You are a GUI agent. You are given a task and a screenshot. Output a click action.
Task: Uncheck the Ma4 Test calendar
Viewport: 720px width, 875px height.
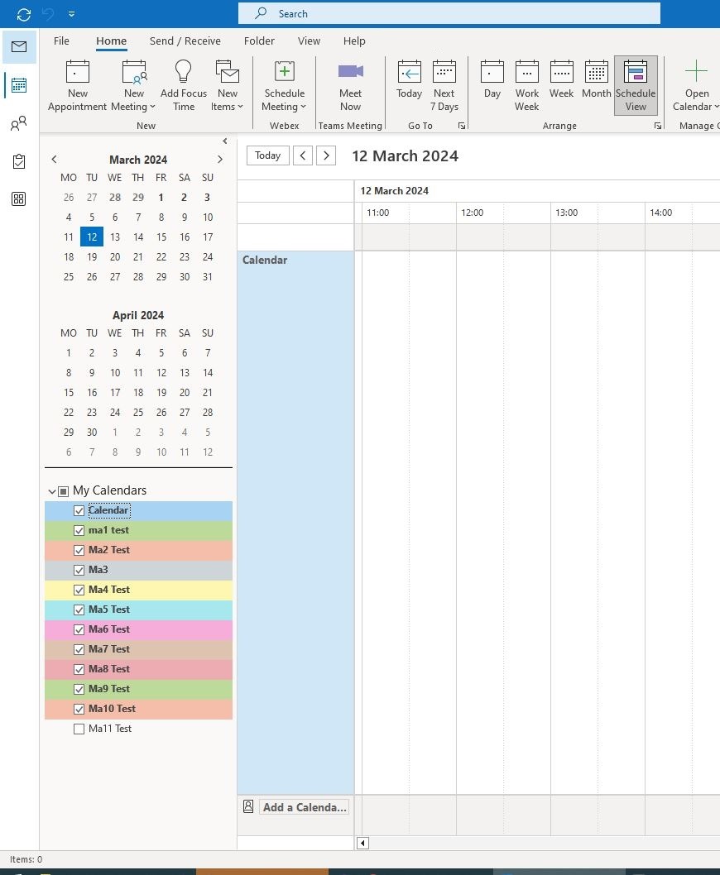tap(79, 590)
